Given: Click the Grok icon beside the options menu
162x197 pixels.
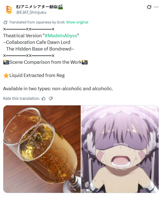Looking at the screenshot, I should (x=149, y=7).
